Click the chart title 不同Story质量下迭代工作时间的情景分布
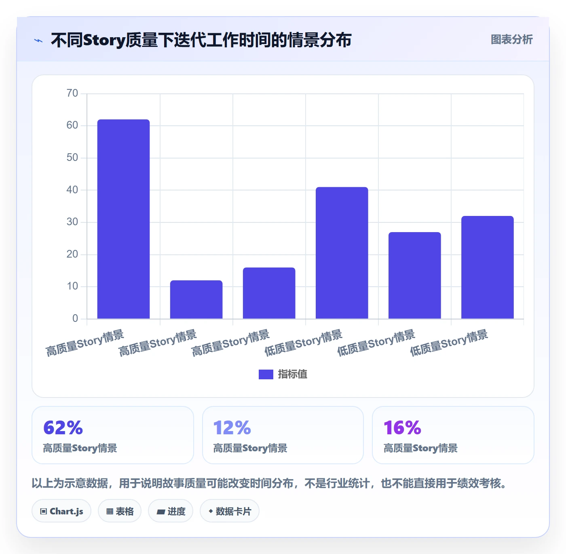This screenshot has width=566, height=554. click(201, 40)
